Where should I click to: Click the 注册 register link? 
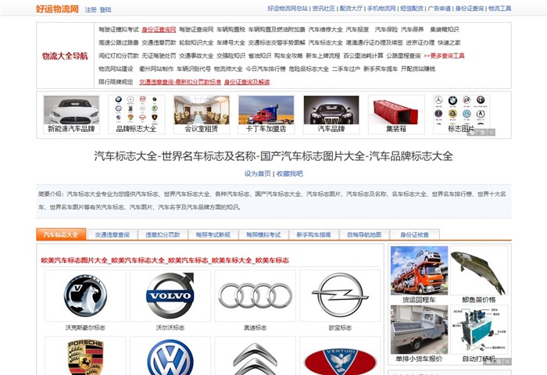[x=91, y=10]
